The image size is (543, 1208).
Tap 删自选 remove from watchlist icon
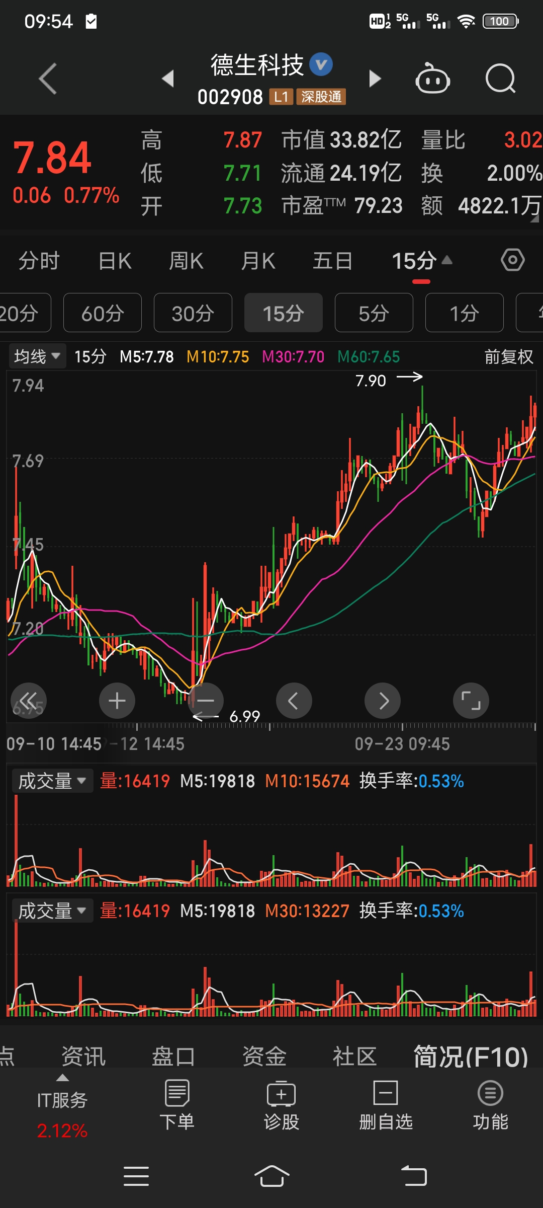[x=386, y=1105]
